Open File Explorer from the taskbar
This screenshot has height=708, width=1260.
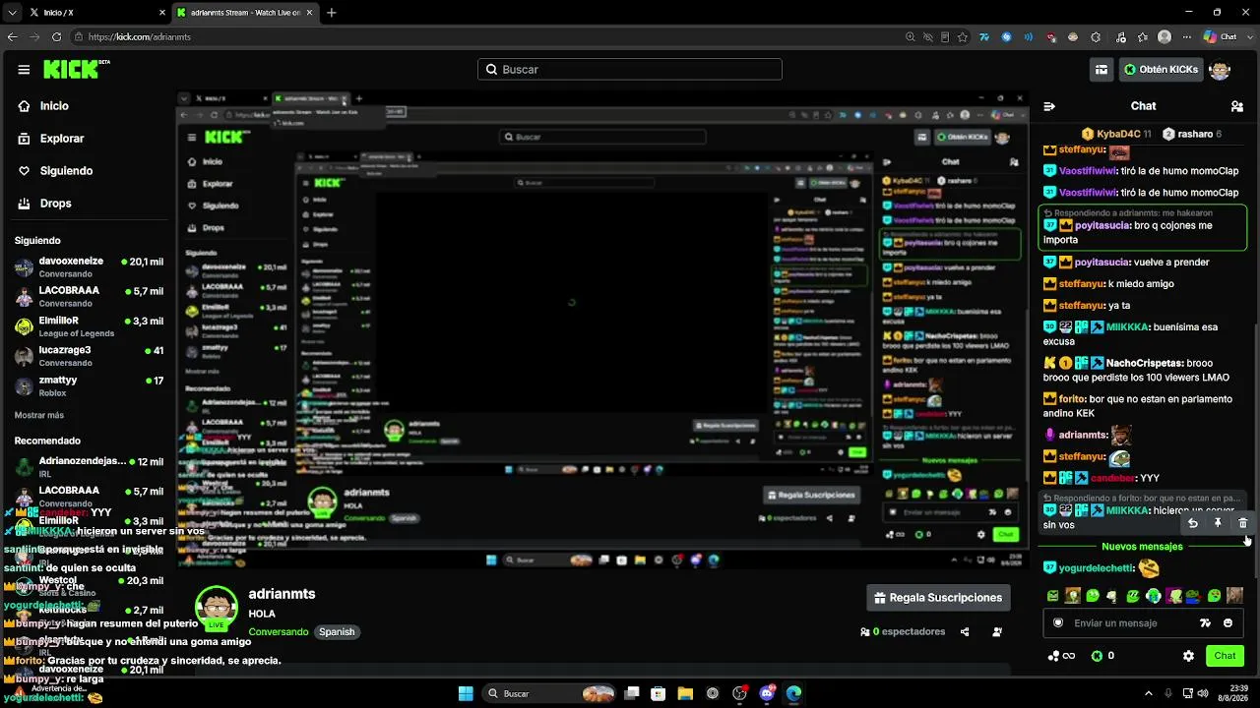coord(684,694)
